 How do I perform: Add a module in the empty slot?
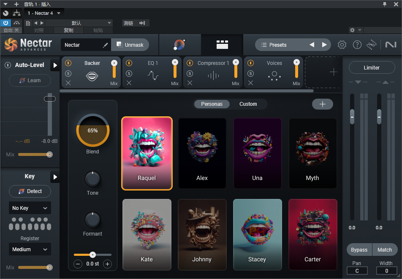[333, 72]
